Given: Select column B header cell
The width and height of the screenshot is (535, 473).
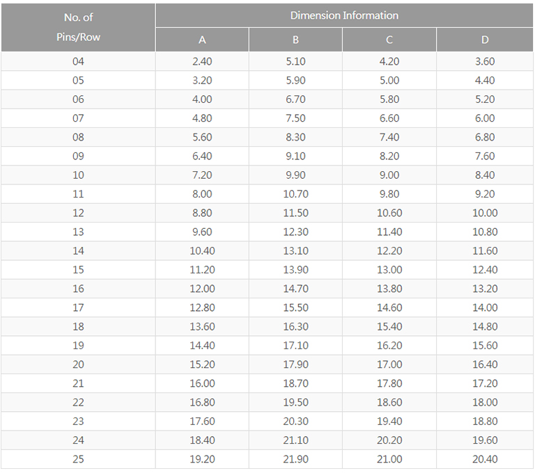Looking at the screenshot, I should pos(295,40).
